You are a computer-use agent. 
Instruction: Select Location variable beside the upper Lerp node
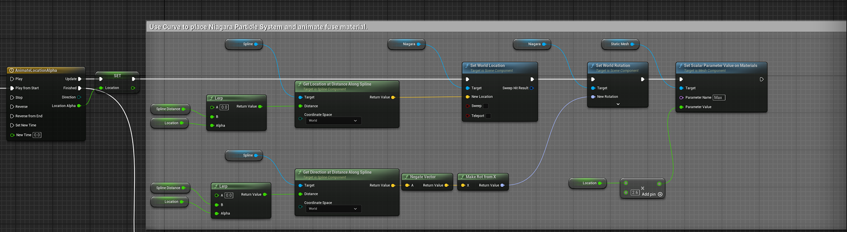tap(169, 123)
